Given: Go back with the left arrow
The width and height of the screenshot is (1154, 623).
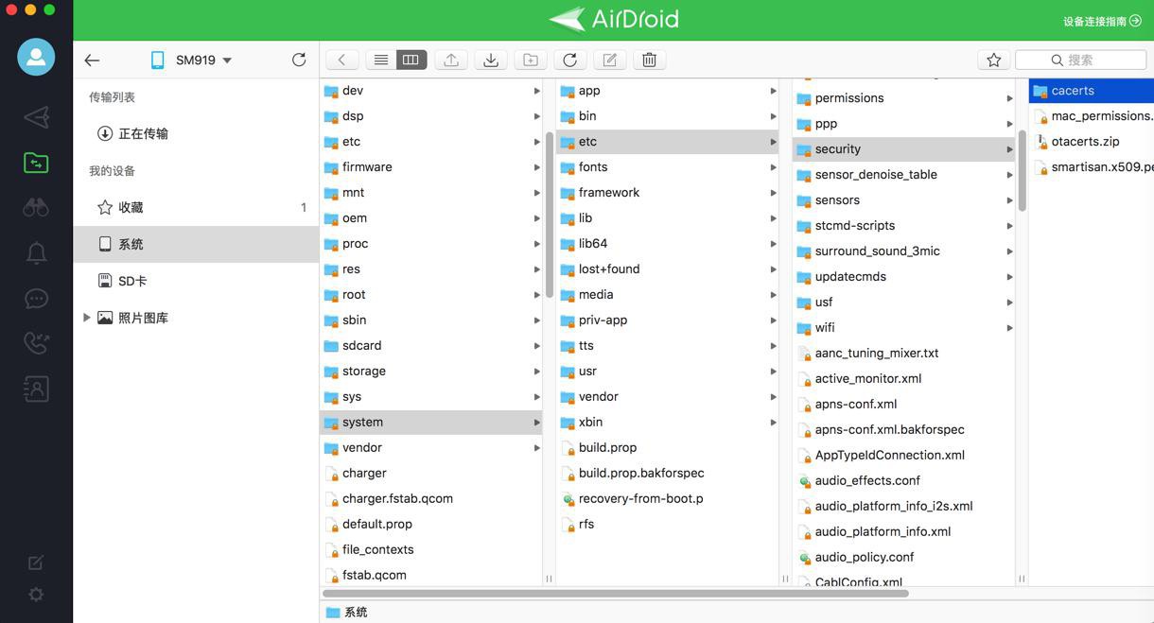Looking at the screenshot, I should 92,60.
